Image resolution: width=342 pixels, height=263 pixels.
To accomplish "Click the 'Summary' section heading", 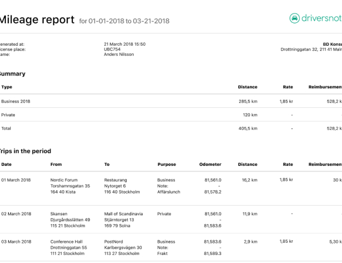I will point(12,74).
